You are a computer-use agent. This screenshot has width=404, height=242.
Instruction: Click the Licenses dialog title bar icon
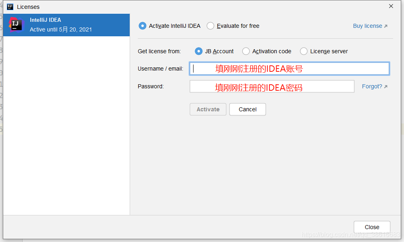coord(10,7)
